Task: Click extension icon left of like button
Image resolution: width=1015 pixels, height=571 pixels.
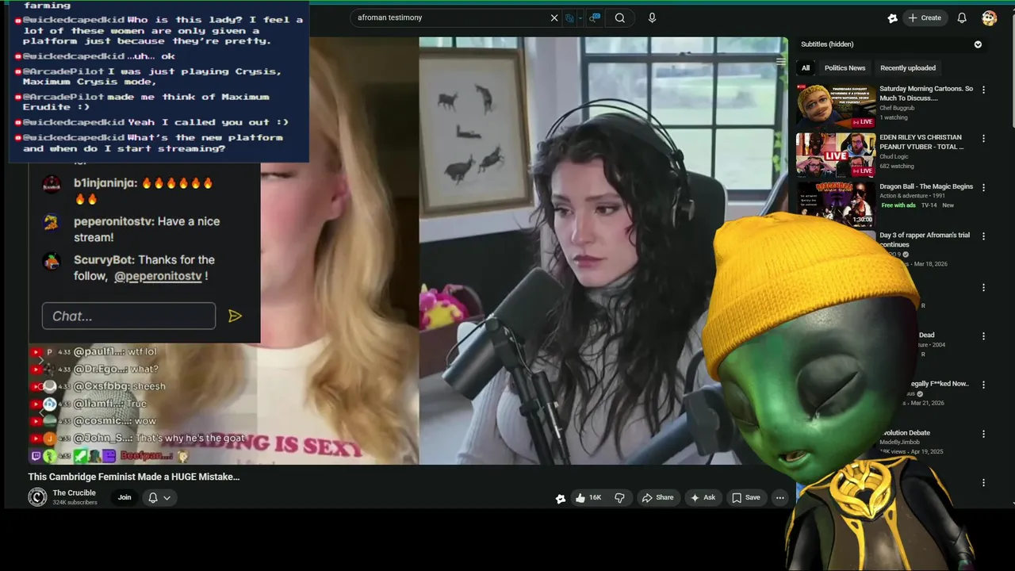Action: point(561,498)
